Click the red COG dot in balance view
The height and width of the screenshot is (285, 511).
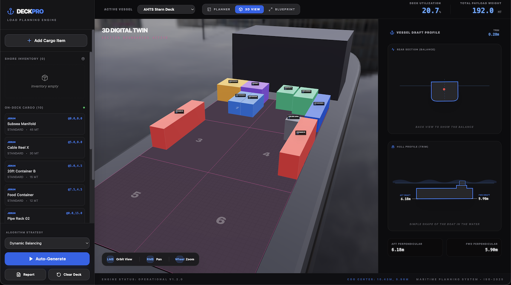(444, 90)
